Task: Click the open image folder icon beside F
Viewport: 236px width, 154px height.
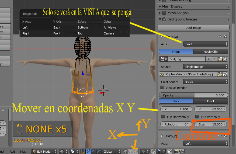Action: (x=220, y=59)
